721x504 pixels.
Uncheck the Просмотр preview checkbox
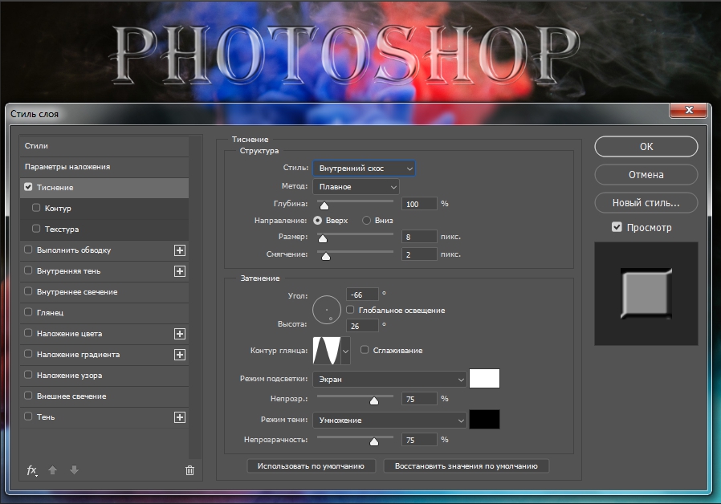[617, 227]
